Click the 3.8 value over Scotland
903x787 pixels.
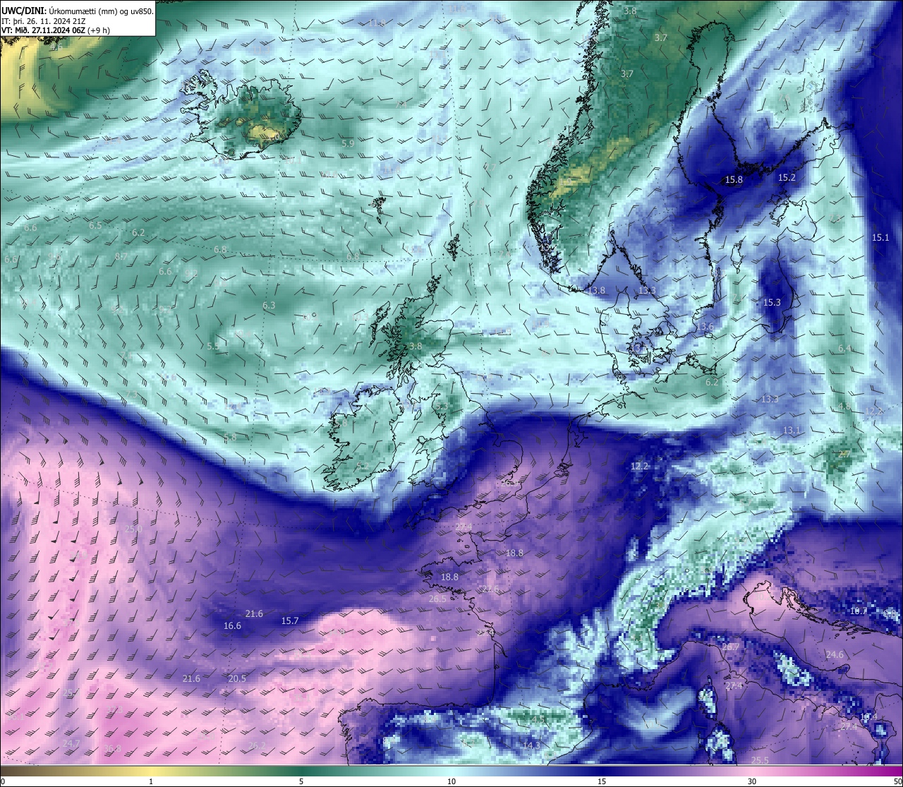(x=416, y=347)
